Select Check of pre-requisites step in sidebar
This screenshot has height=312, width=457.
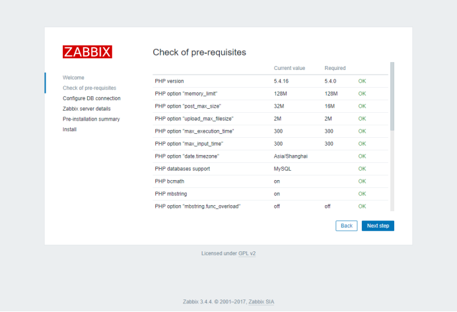[x=89, y=88]
